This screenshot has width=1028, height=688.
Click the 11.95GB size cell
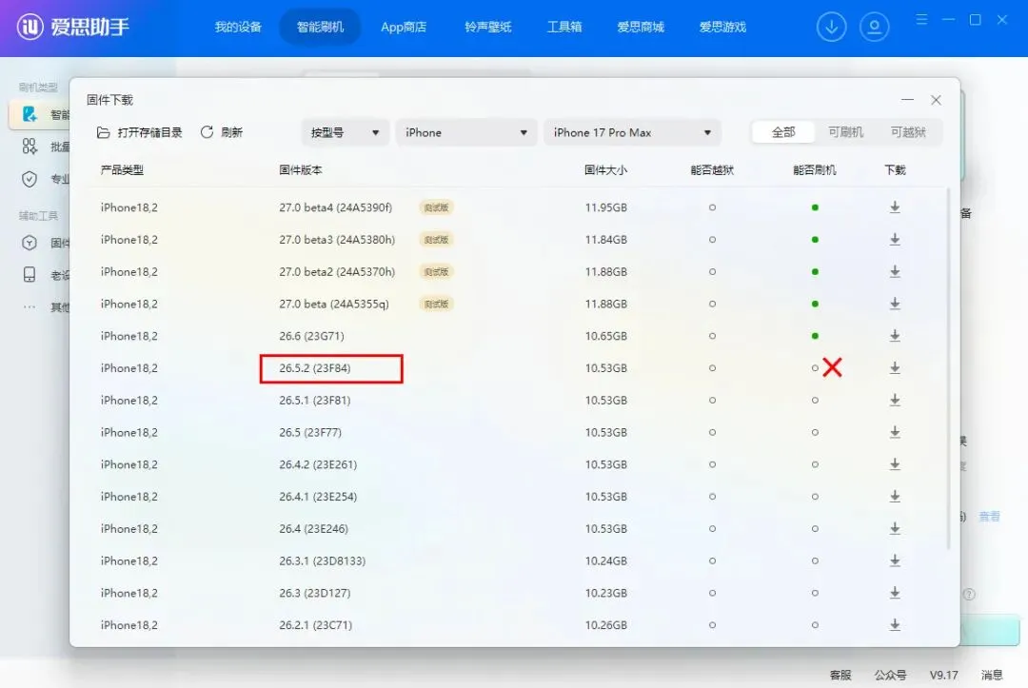point(605,207)
